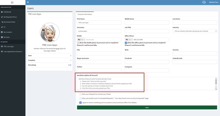Click the City input field

click(99, 53)
